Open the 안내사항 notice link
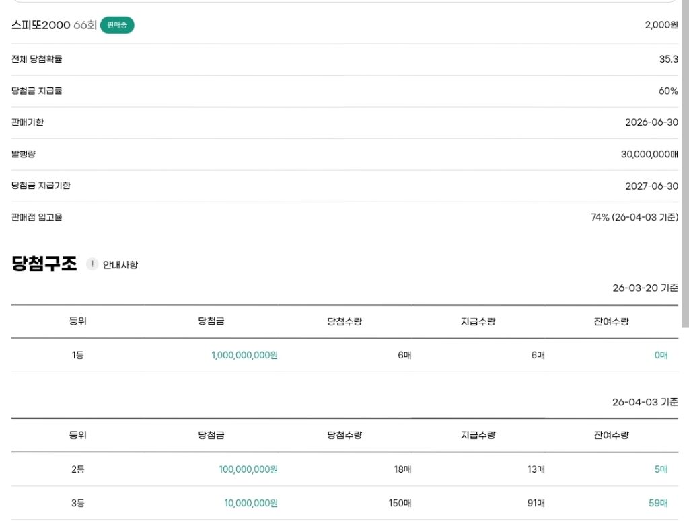 coord(120,265)
